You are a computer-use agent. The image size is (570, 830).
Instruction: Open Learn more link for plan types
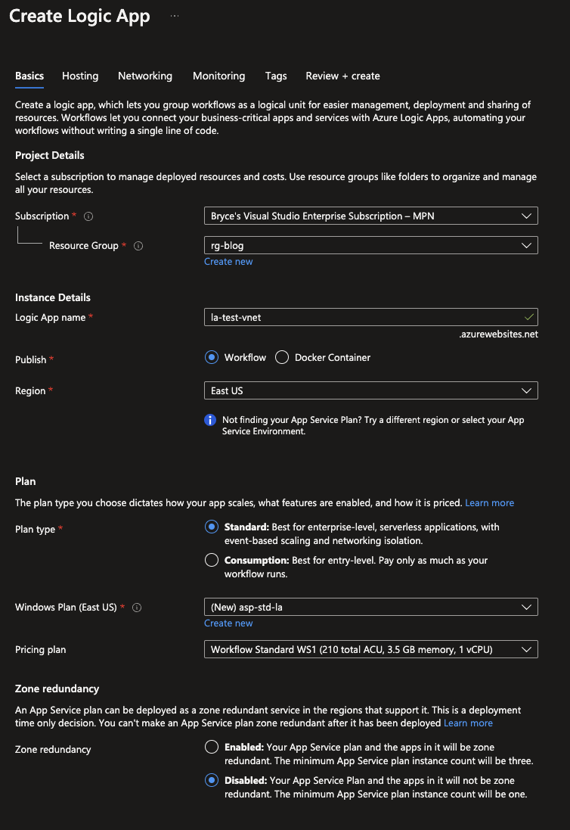click(x=489, y=503)
